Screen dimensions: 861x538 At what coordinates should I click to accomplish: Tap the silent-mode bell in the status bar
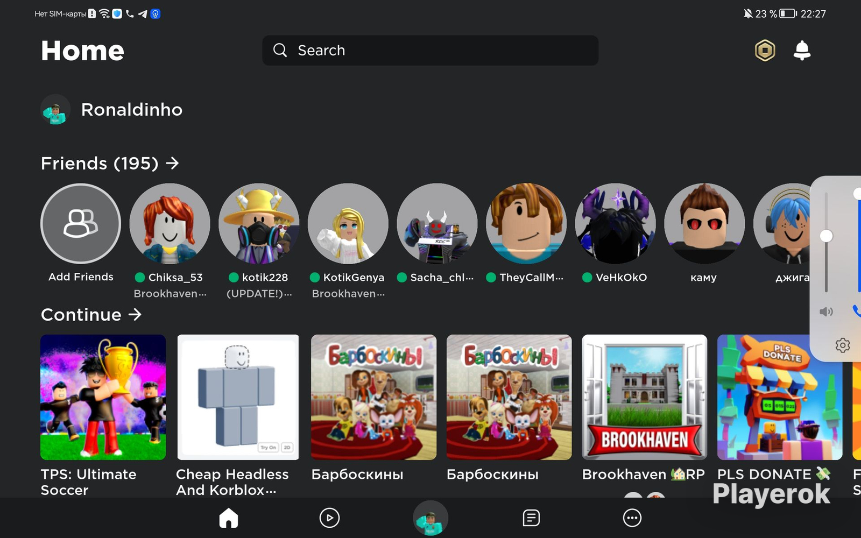(748, 13)
